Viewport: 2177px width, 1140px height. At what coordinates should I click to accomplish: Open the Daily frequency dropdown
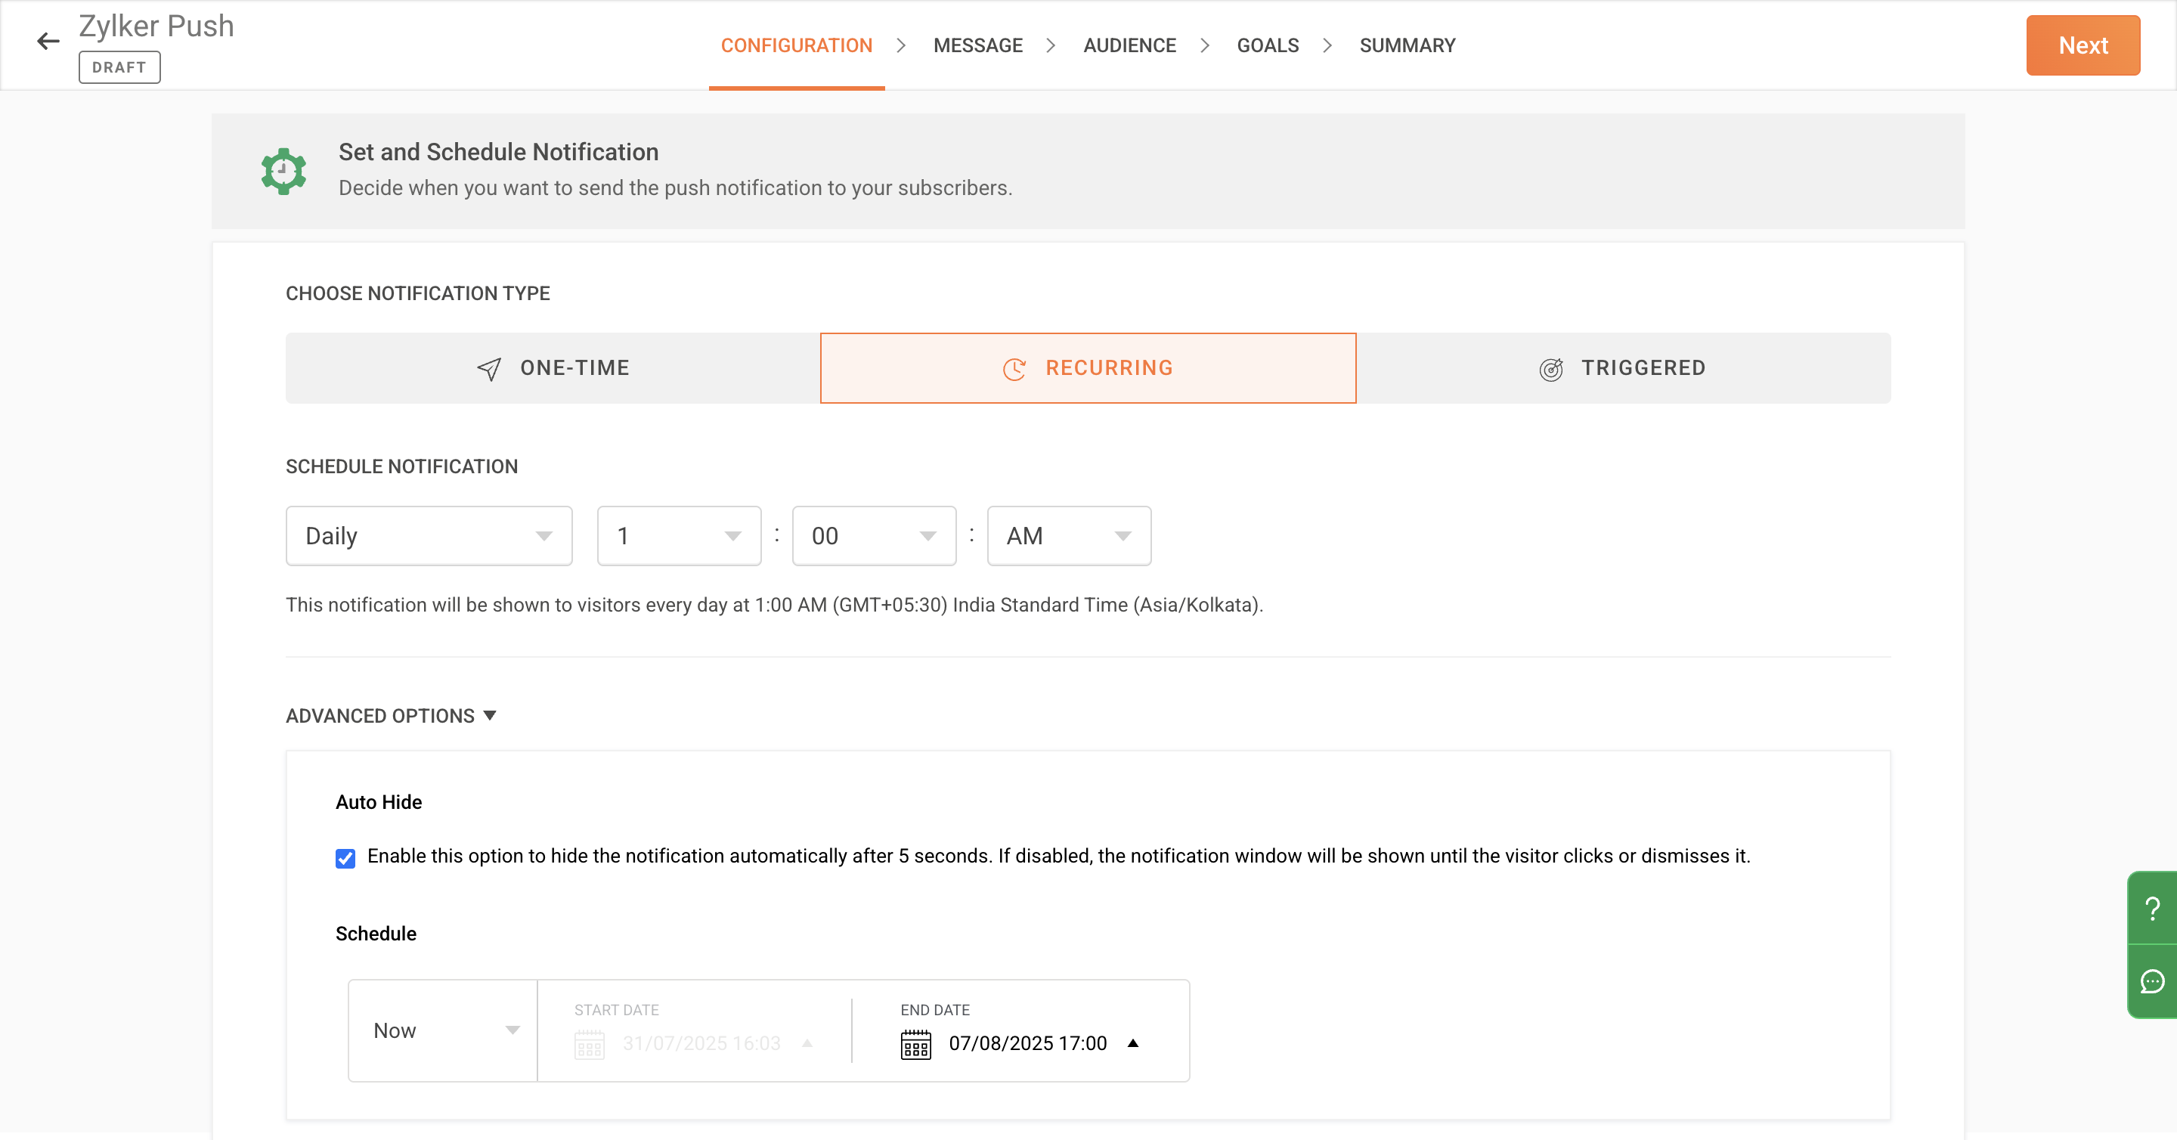pos(429,536)
